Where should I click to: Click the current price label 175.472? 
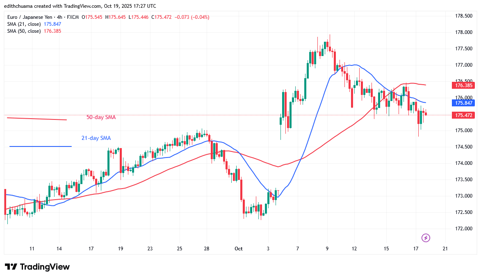tap(465, 116)
